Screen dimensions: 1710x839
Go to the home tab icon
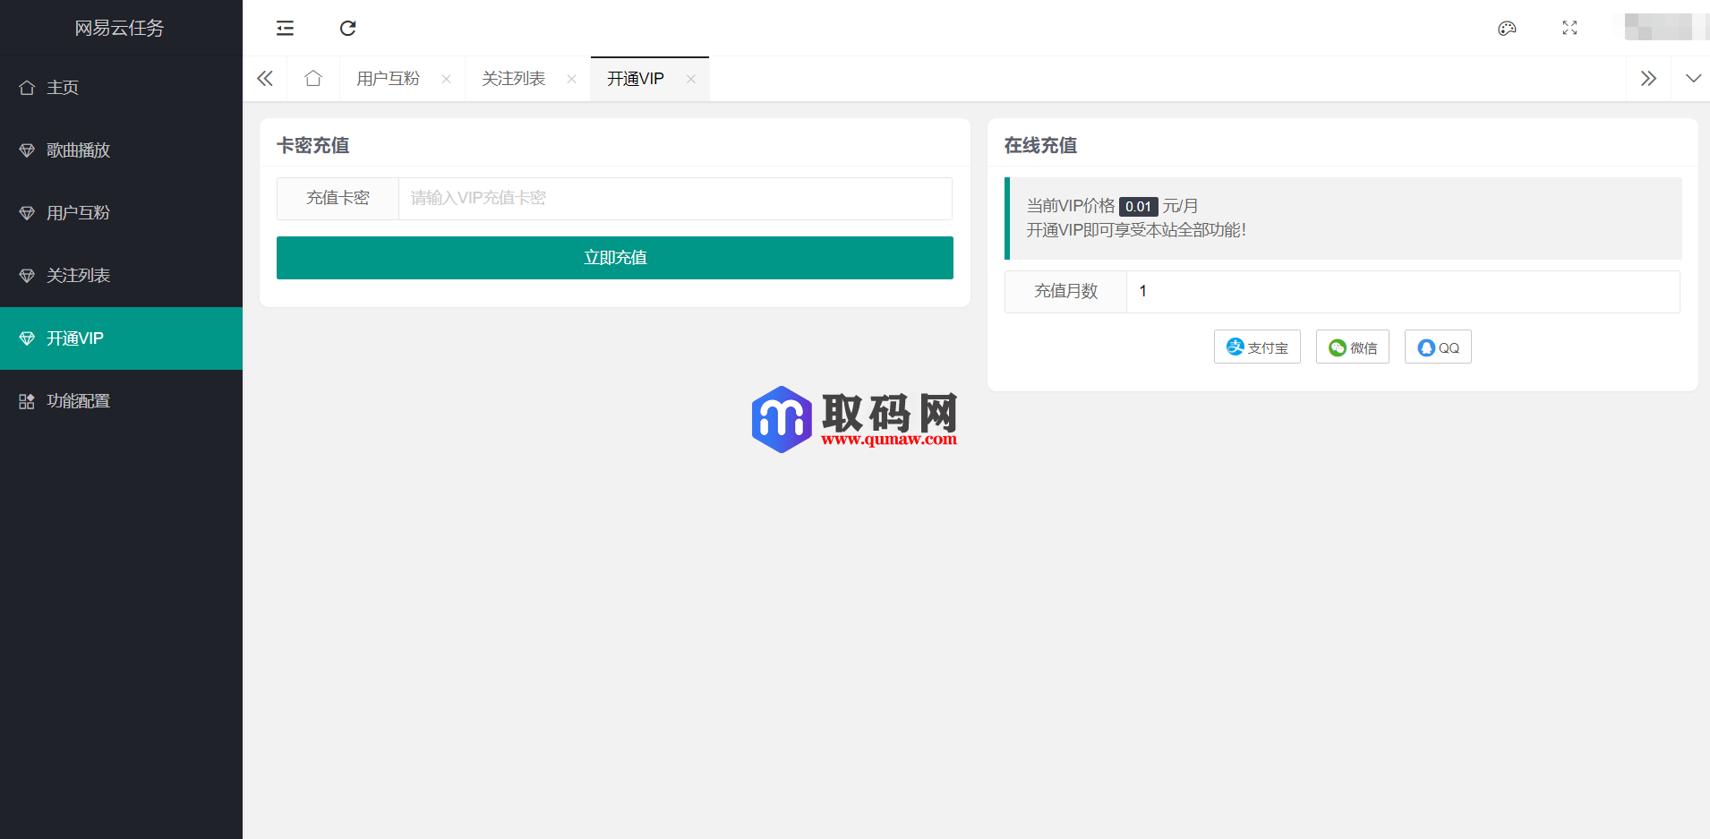click(313, 79)
